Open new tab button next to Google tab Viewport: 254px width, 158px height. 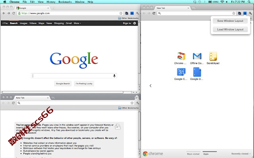click(53, 8)
